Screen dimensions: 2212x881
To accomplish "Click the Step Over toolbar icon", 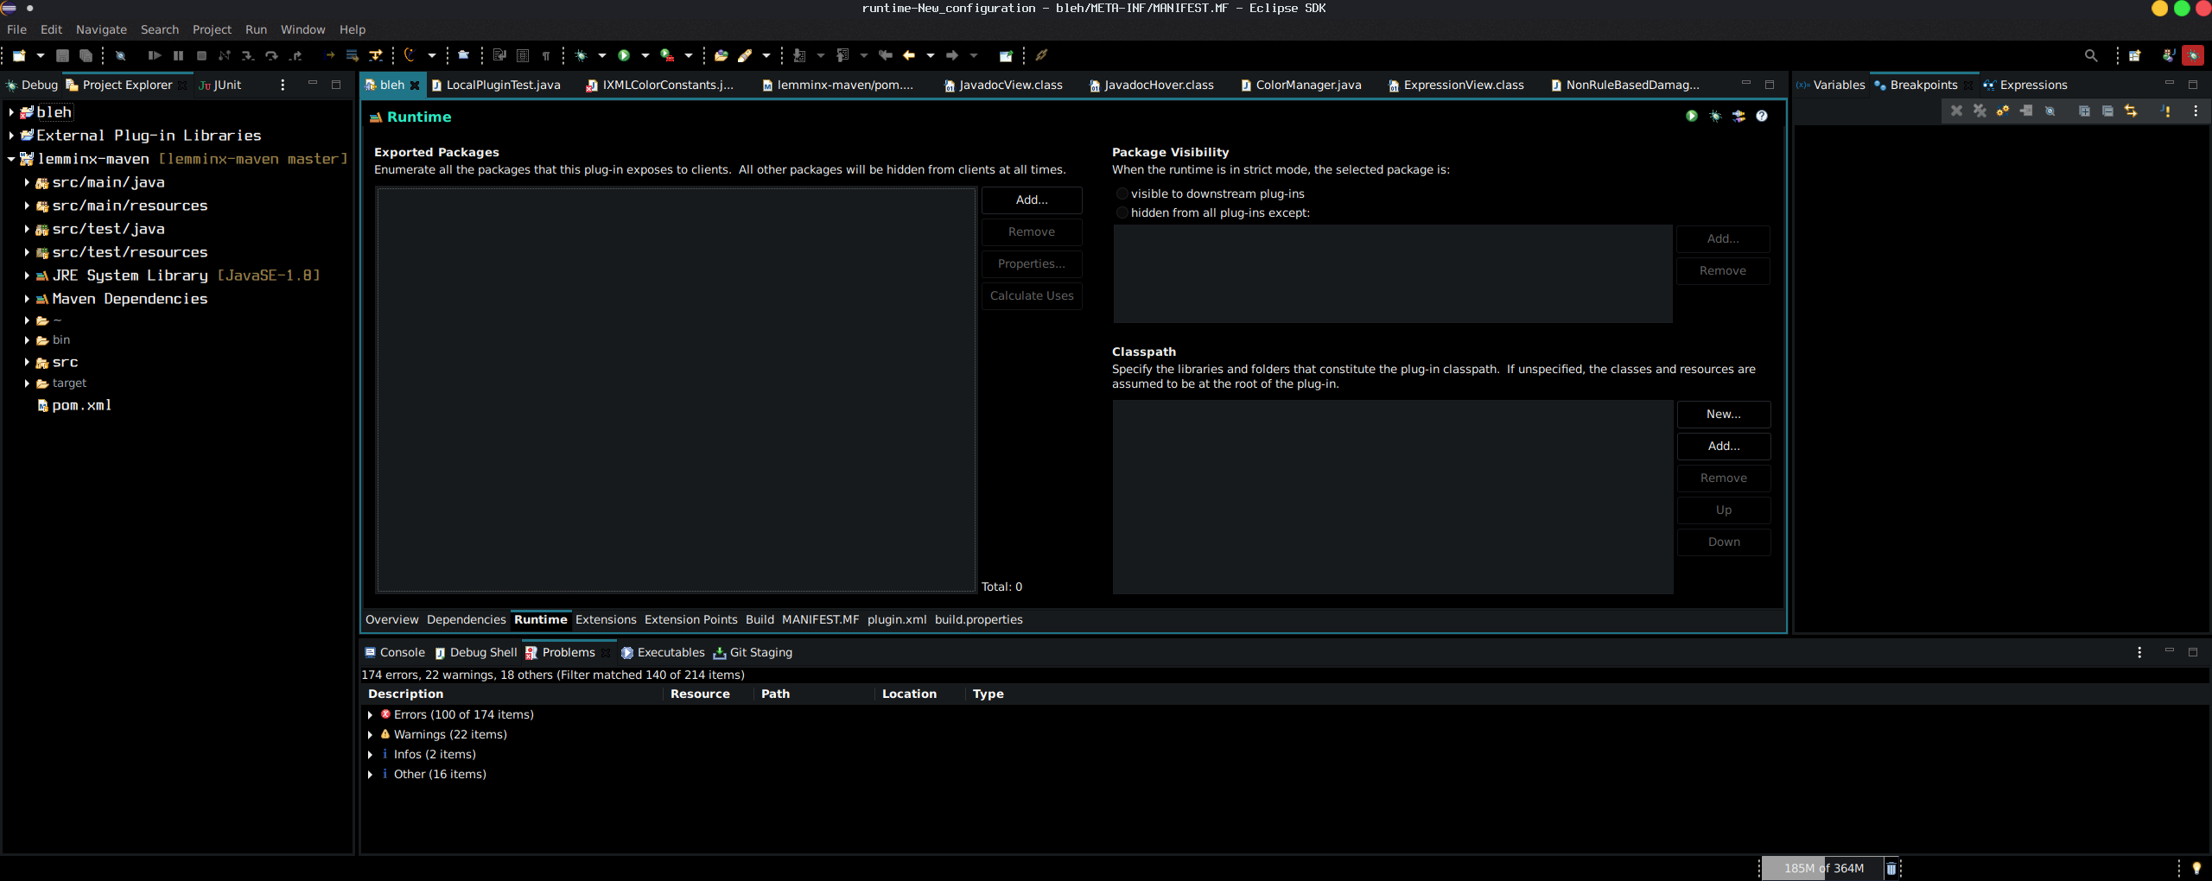I will (271, 55).
